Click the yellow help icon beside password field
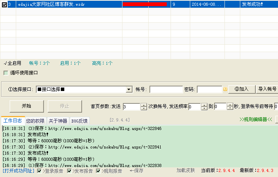Image resolution: width=278 pixels, height=177 pixels. (x=225, y=89)
